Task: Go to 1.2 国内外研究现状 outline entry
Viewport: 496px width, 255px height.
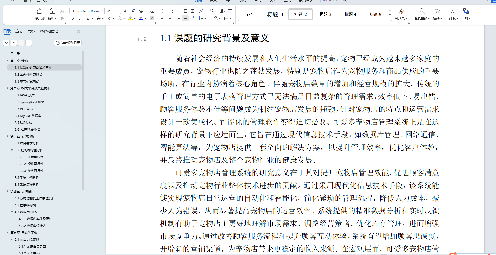Action: pyautogui.click(x=28, y=74)
